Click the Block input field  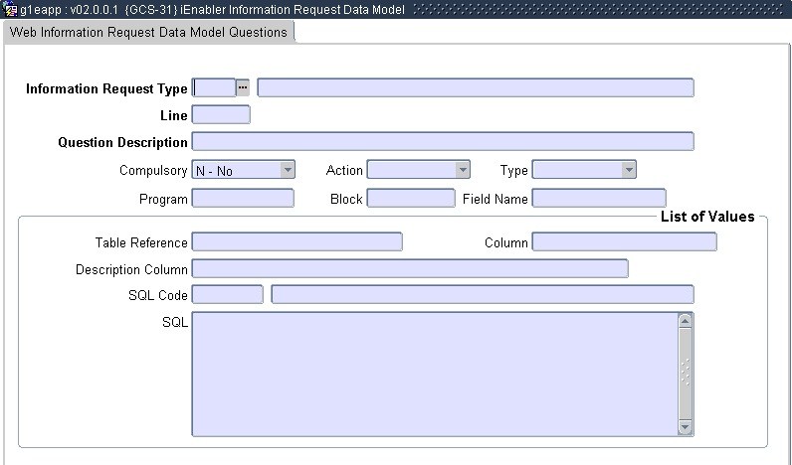(x=410, y=199)
